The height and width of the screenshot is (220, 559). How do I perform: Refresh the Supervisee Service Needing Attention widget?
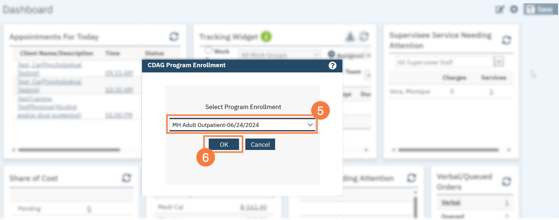pos(506,40)
